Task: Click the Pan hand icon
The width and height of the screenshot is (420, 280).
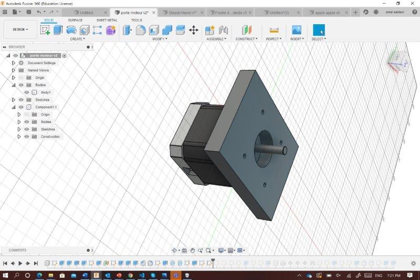Action: tap(192, 250)
